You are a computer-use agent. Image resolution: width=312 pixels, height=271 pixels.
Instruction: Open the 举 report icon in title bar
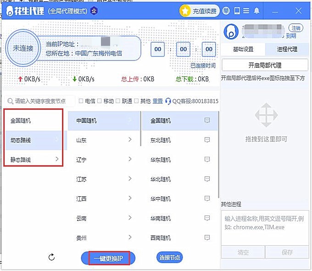pyautogui.click(x=226, y=11)
